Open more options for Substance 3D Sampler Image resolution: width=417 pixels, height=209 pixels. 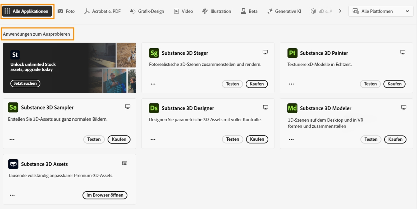click(x=12, y=139)
